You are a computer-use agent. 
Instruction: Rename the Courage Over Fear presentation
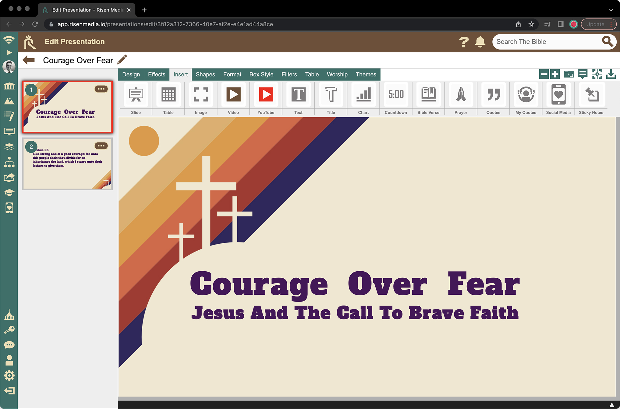pos(122,60)
